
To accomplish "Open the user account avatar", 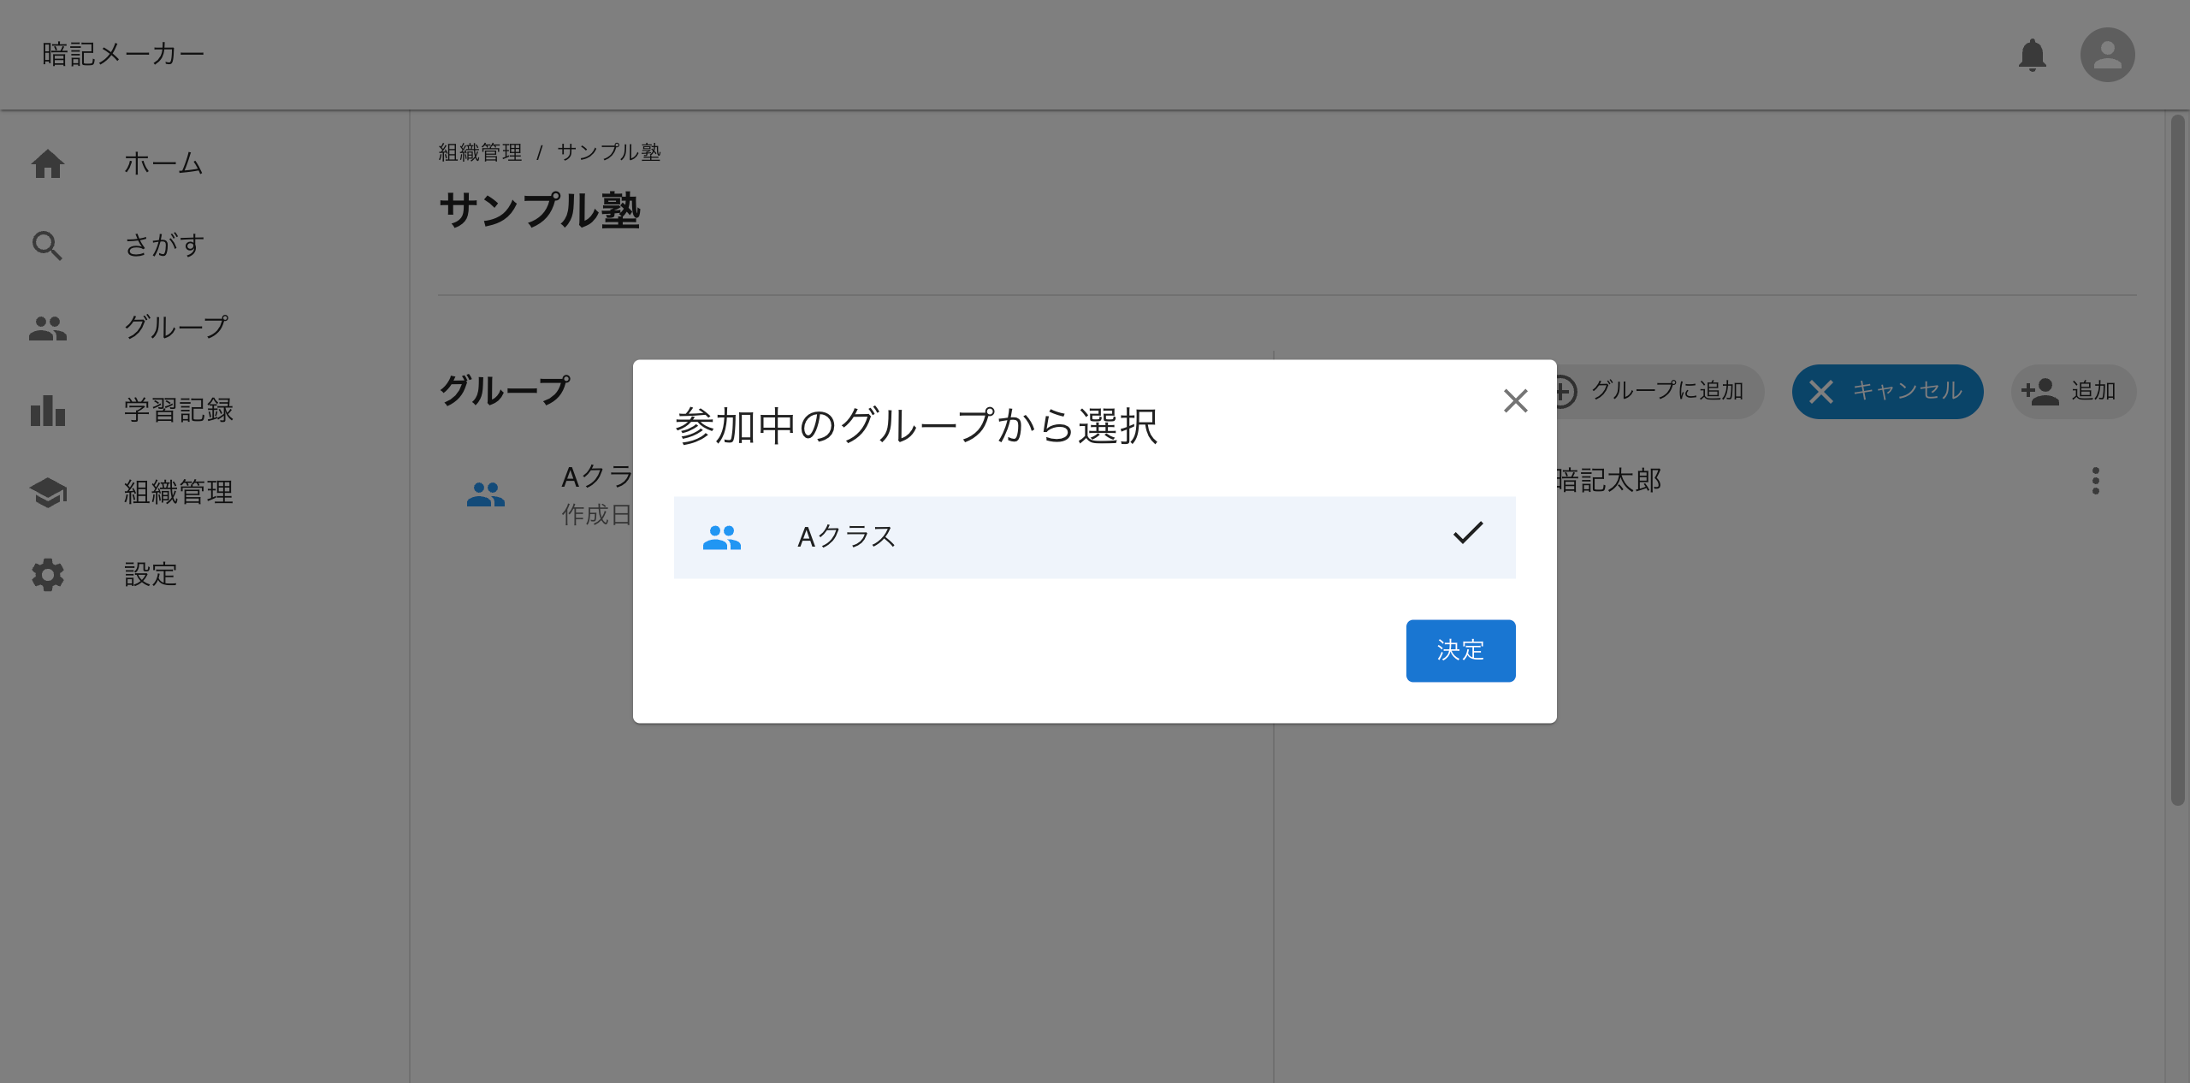I will coord(2107,55).
